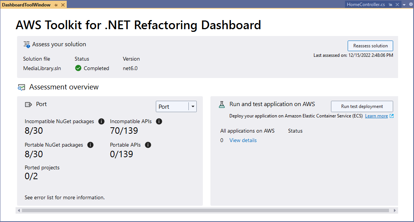Open the Port dropdown arrow
Viewport: 414px width, 222px height.
[x=193, y=107]
